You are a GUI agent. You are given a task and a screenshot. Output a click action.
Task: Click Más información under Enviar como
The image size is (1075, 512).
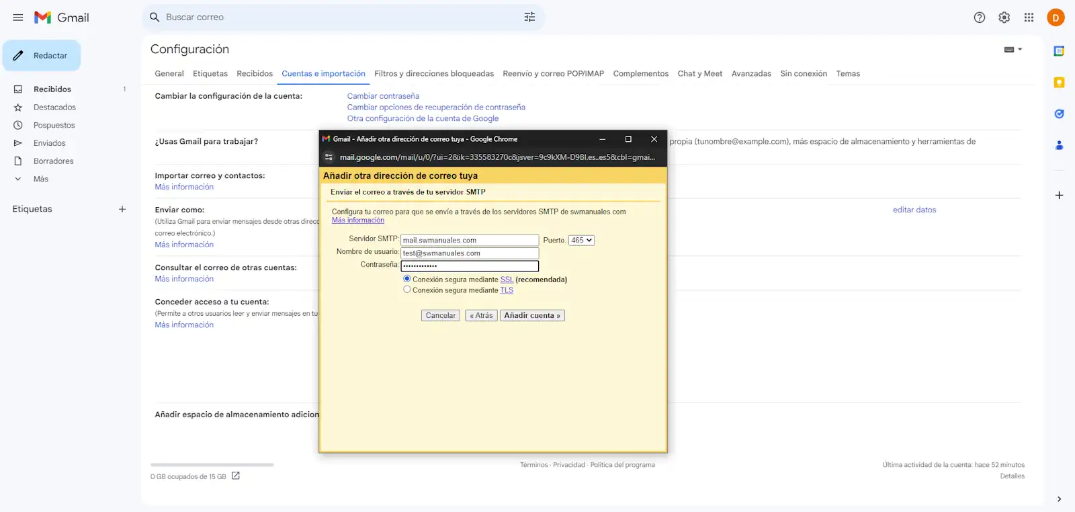pos(184,245)
